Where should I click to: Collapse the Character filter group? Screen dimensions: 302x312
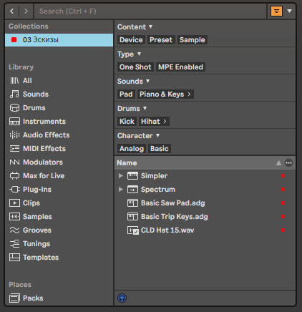click(157, 135)
